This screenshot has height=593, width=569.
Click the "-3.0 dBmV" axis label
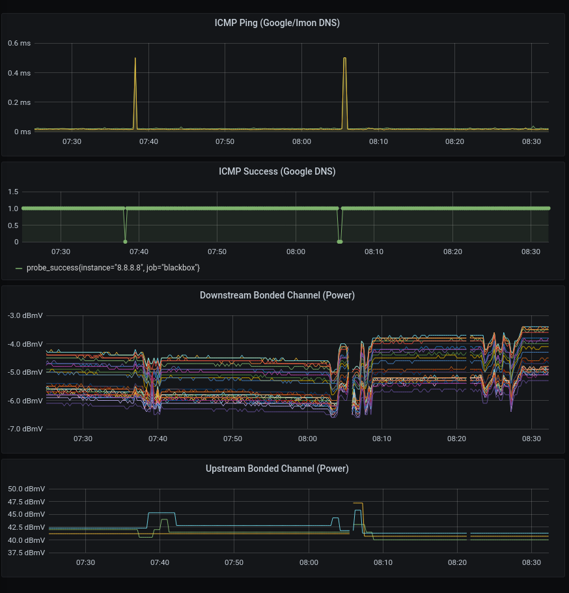(25, 315)
